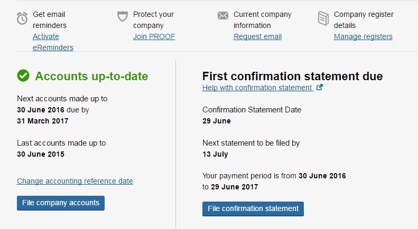The width and height of the screenshot is (418, 229).
Task: Click the green checkmark accounts status icon
Action: 23,76
